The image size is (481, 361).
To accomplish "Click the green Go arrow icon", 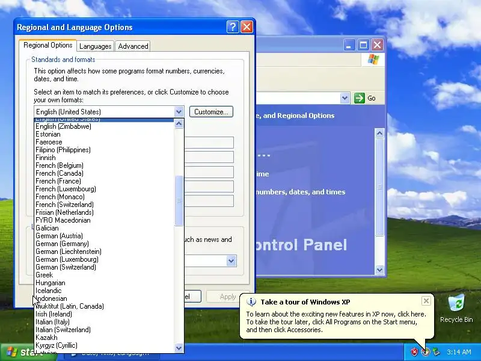I will tap(359, 98).
